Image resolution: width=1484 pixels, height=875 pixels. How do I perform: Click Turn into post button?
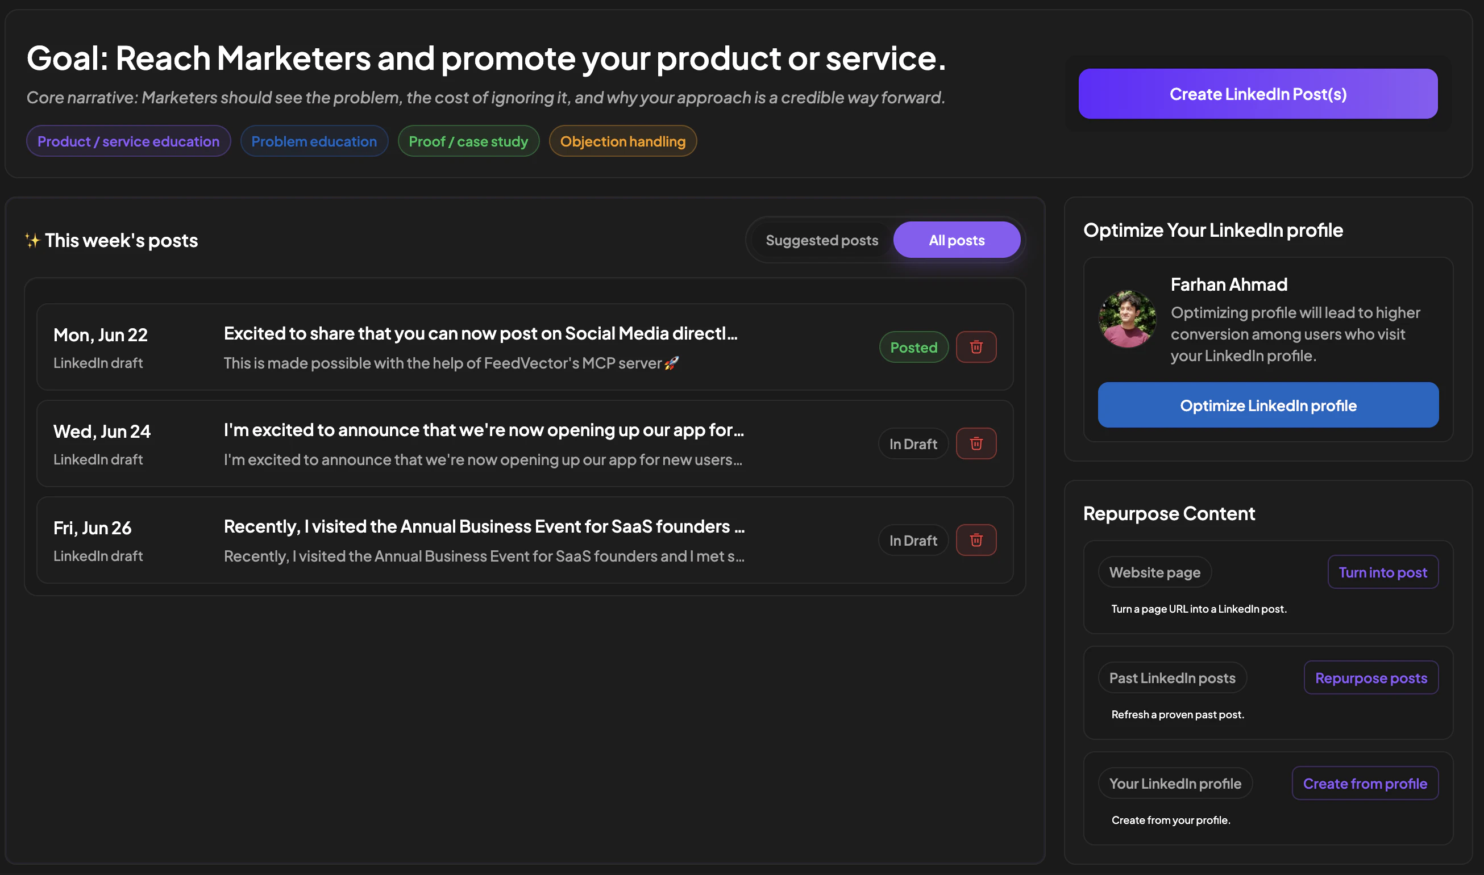click(x=1382, y=572)
